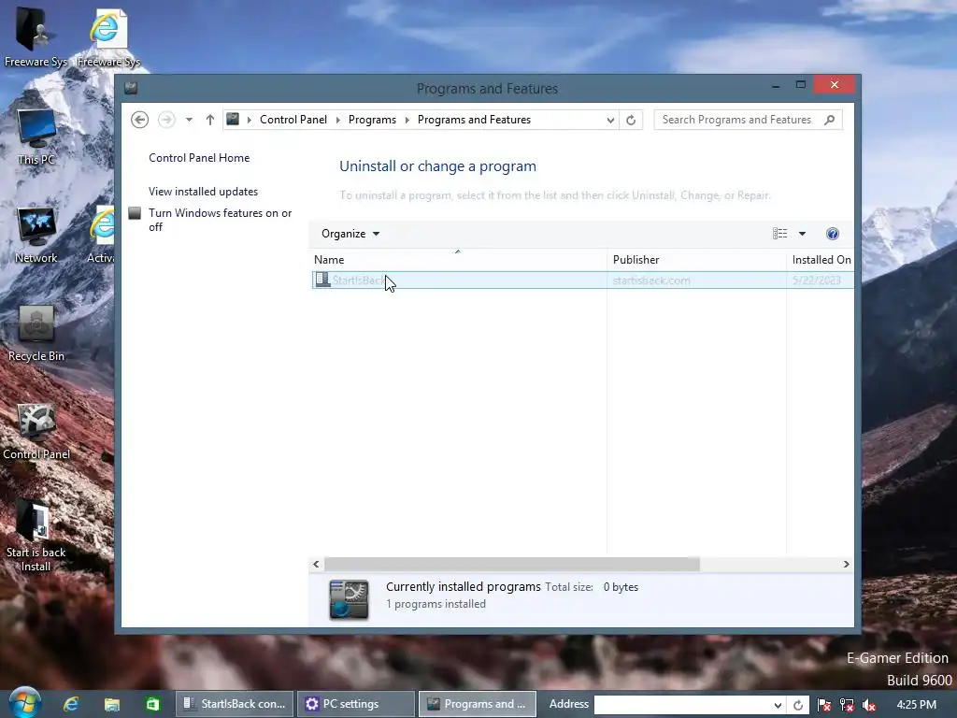Viewport: 957px width, 718px height.
Task: Open View installed updates link
Action: [x=203, y=191]
